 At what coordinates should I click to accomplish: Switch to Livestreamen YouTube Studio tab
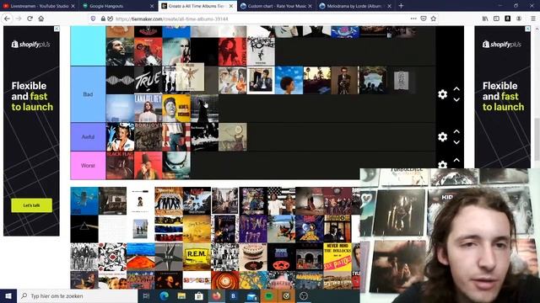coord(39,6)
